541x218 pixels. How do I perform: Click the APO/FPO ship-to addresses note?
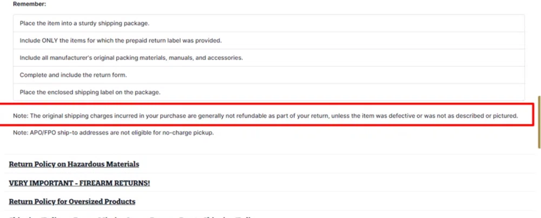click(x=114, y=133)
